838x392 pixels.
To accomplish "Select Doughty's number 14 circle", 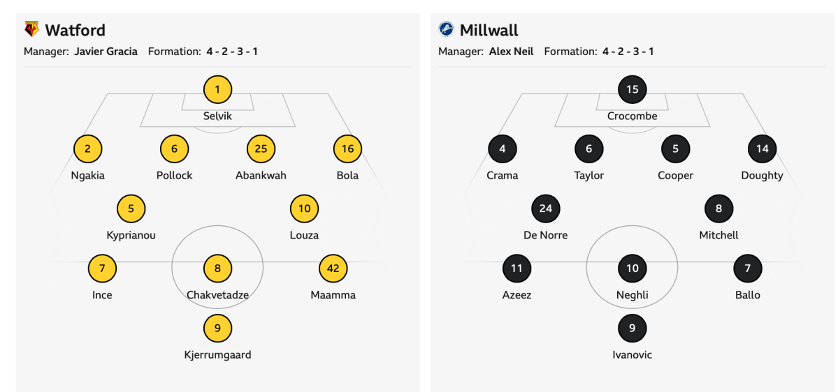I will pos(762,149).
